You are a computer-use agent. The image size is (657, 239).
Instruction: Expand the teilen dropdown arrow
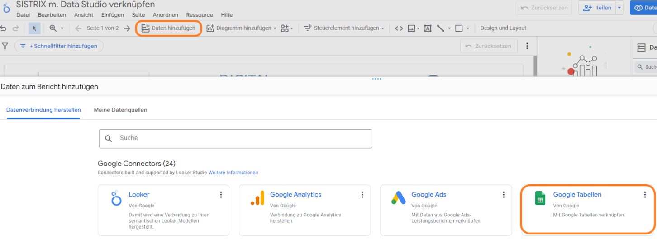coord(619,8)
